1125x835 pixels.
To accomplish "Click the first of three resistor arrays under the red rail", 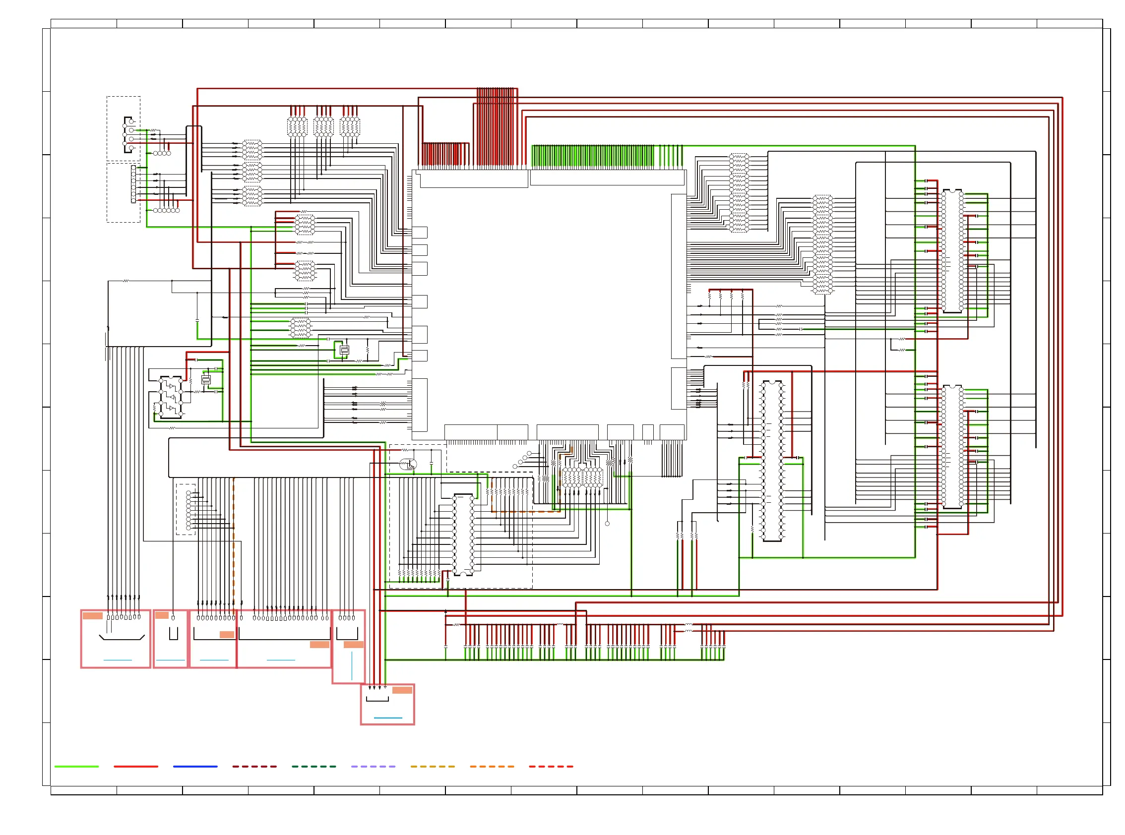I will tap(297, 126).
